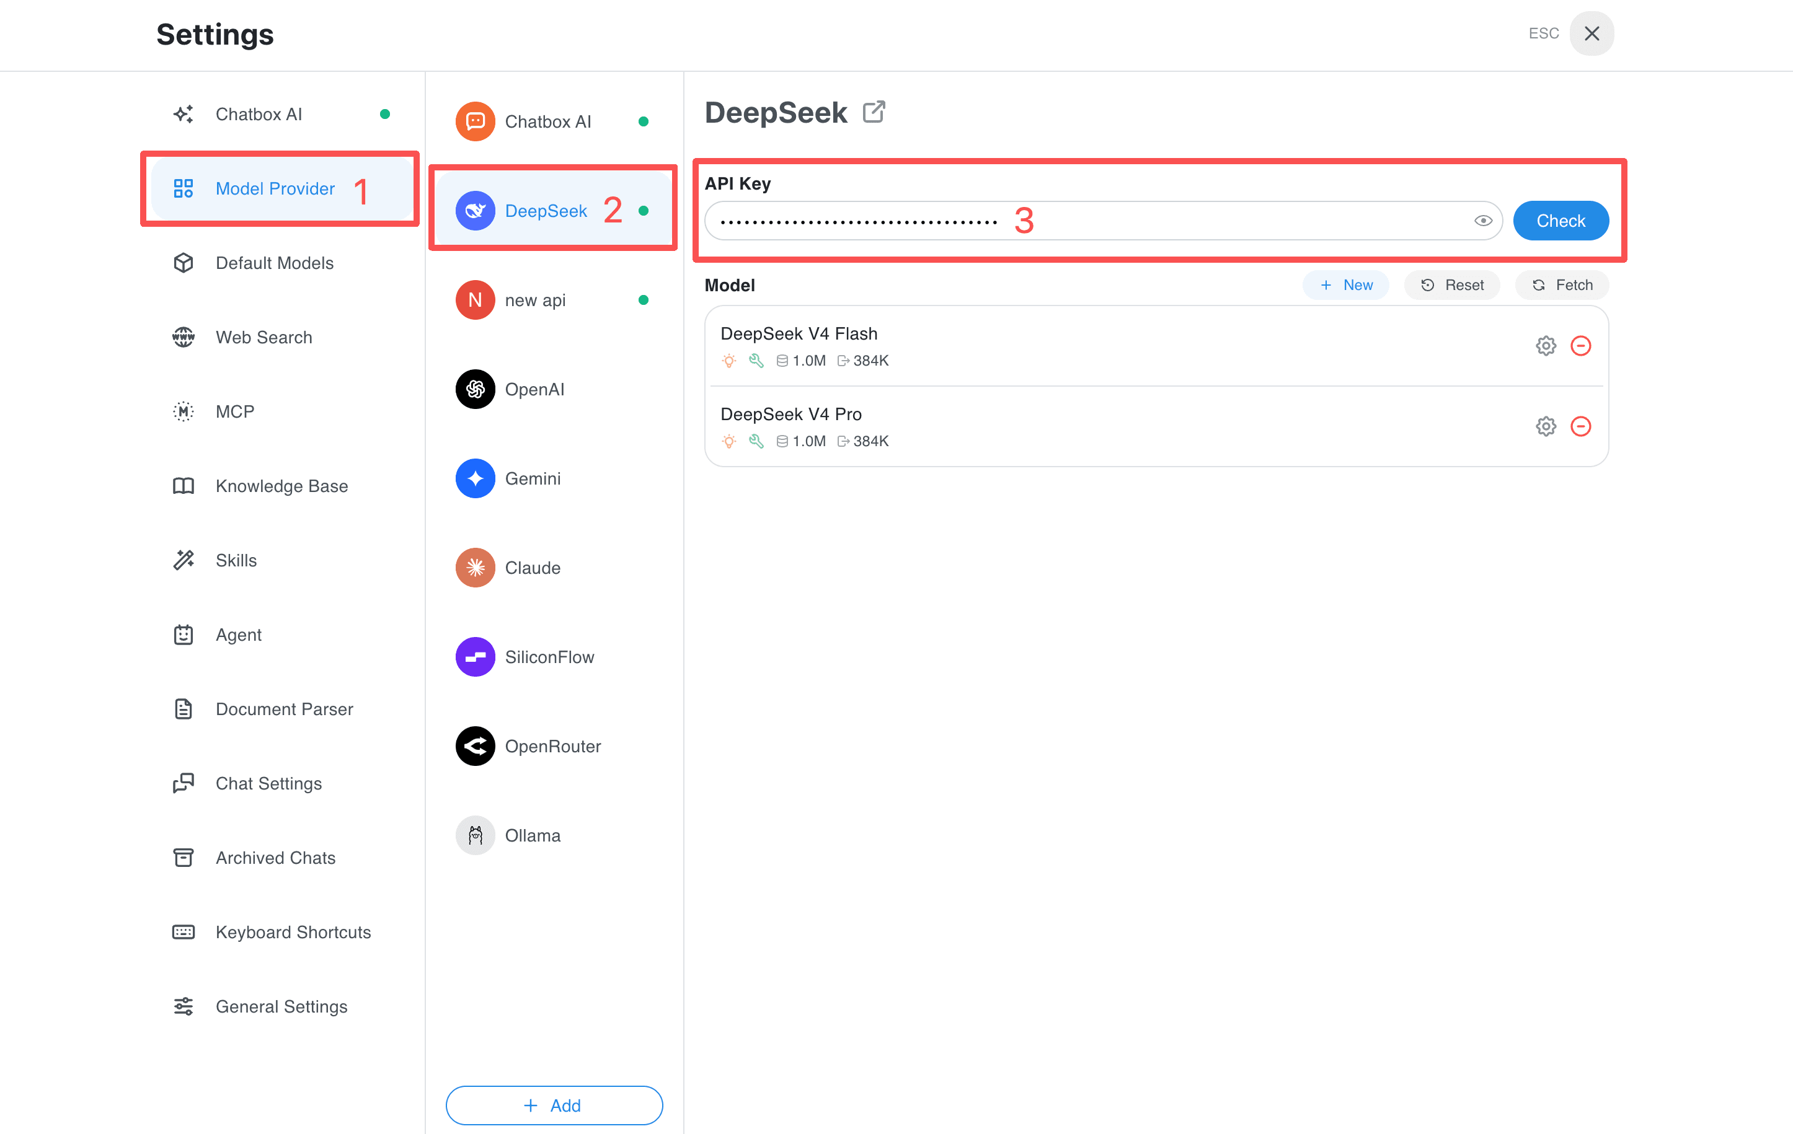
Task: Click the Model Provider grid icon
Action: coord(183,188)
